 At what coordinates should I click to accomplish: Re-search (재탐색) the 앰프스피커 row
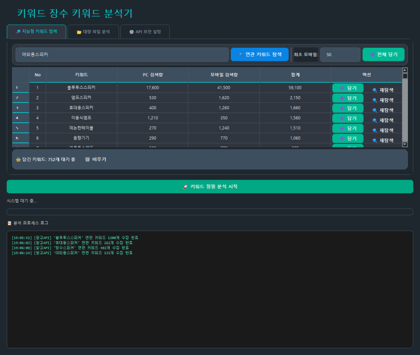click(383, 100)
